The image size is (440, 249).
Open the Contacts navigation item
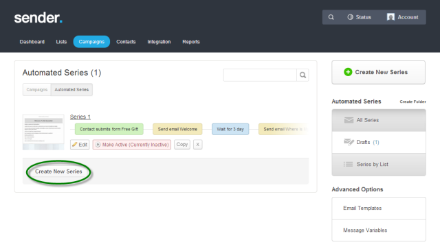pyautogui.click(x=126, y=42)
